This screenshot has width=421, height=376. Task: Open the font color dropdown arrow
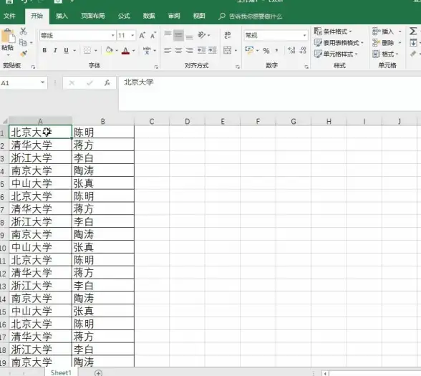[x=133, y=50]
